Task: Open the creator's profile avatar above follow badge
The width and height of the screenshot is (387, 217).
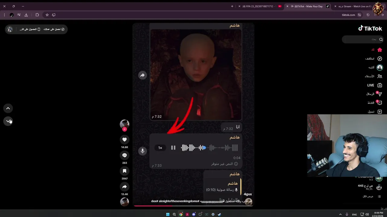Action: (x=125, y=124)
